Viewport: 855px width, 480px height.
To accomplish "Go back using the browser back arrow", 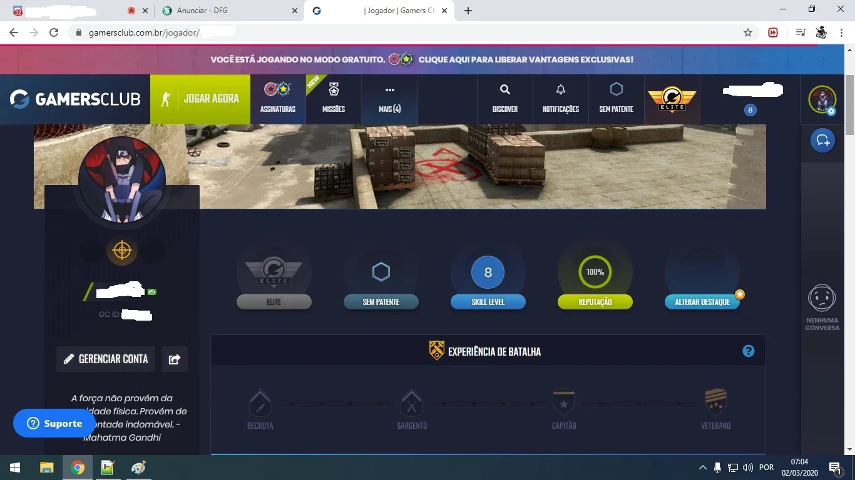I will pos(14,32).
